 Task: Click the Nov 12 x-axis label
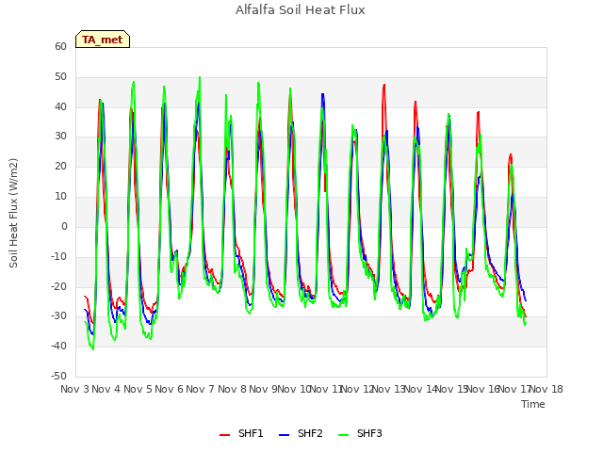tap(357, 389)
